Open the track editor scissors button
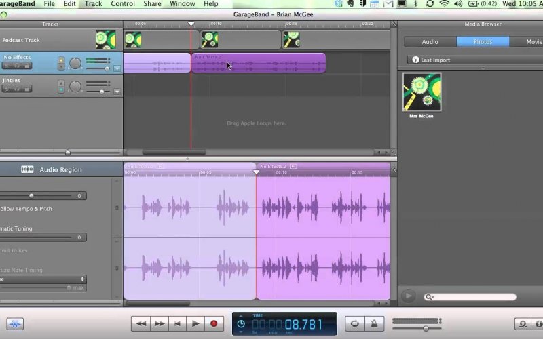The height and width of the screenshot is (339, 543). (x=15, y=324)
